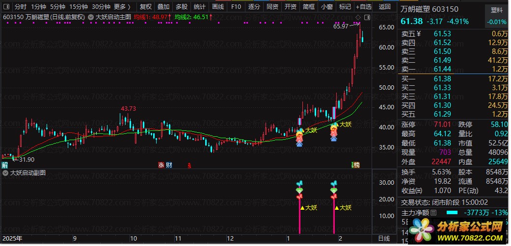Add stock with +自选 button
Screen dimensions: 511x246
click(363, 6)
